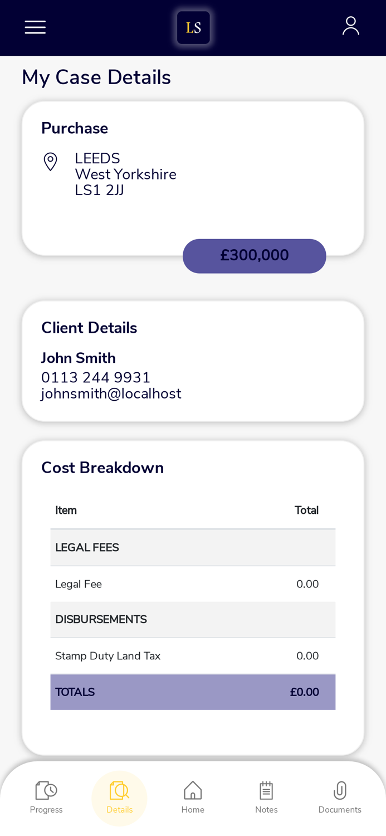Screen dimensions: 386x836
Task: Click the TOTALS summary row
Action: click(x=193, y=692)
